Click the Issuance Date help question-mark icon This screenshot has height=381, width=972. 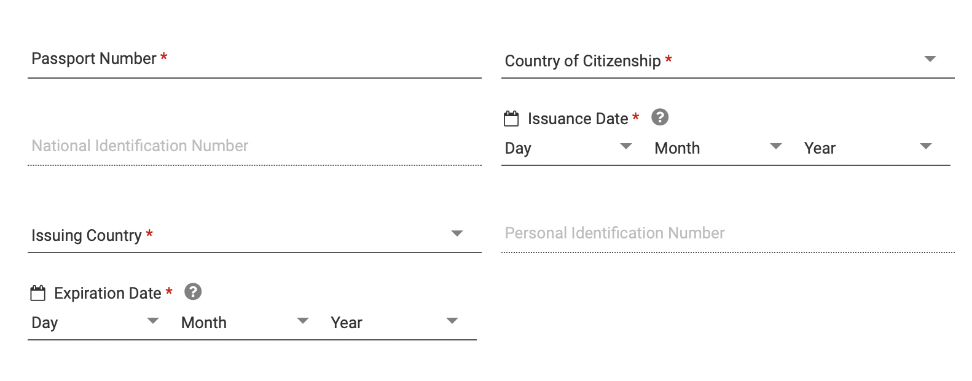660,117
